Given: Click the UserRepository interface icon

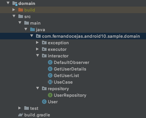Looking at the screenshot, I should pyautogui.click(x=50, y=95).
